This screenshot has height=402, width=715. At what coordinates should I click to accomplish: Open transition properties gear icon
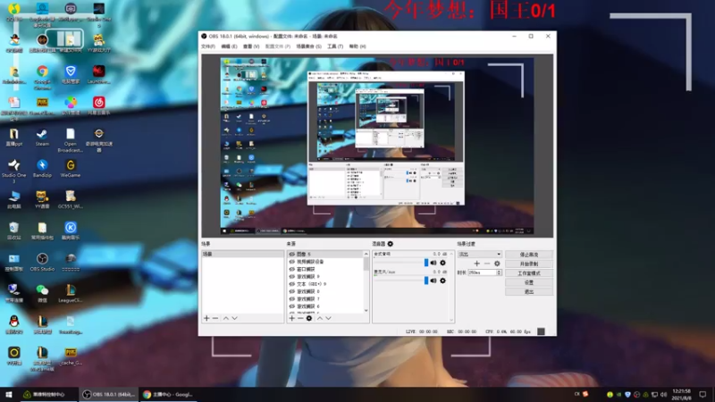pyautogui.click(x=497, y=264)
